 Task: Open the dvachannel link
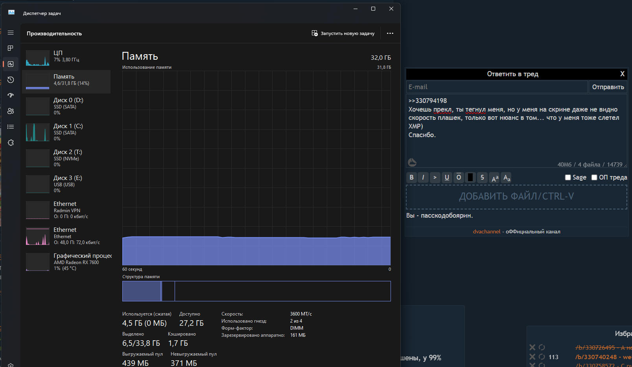pyautogui.click(x=486, y=232)
